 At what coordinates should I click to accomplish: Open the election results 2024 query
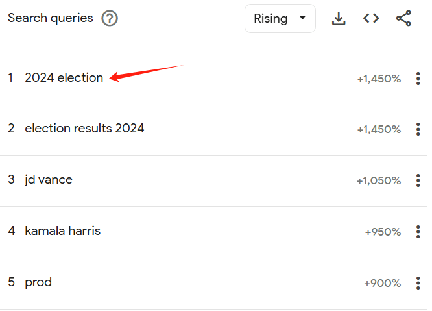[x=84, y=129]
